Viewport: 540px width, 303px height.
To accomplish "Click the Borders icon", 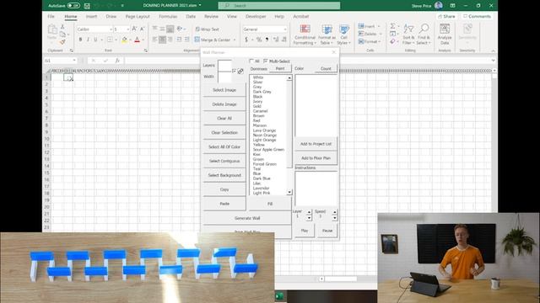I will click(110, 40).
